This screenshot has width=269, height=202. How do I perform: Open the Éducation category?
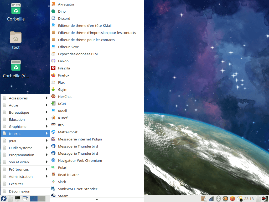[25, 119]
